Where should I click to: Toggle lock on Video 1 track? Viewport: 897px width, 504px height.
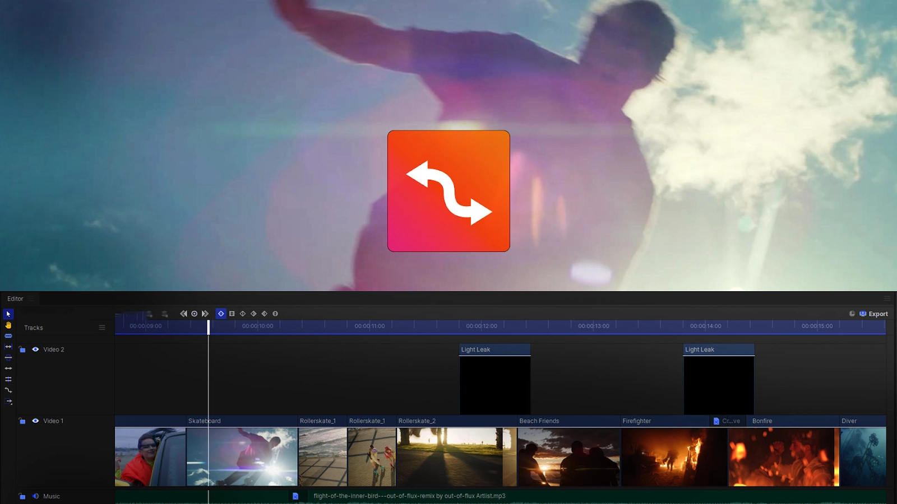pos(22,421)
